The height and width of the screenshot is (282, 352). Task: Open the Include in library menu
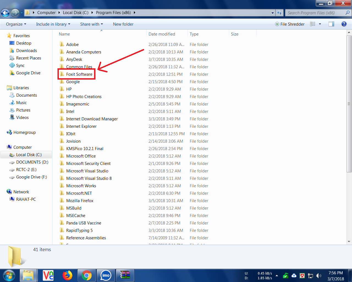53,24
